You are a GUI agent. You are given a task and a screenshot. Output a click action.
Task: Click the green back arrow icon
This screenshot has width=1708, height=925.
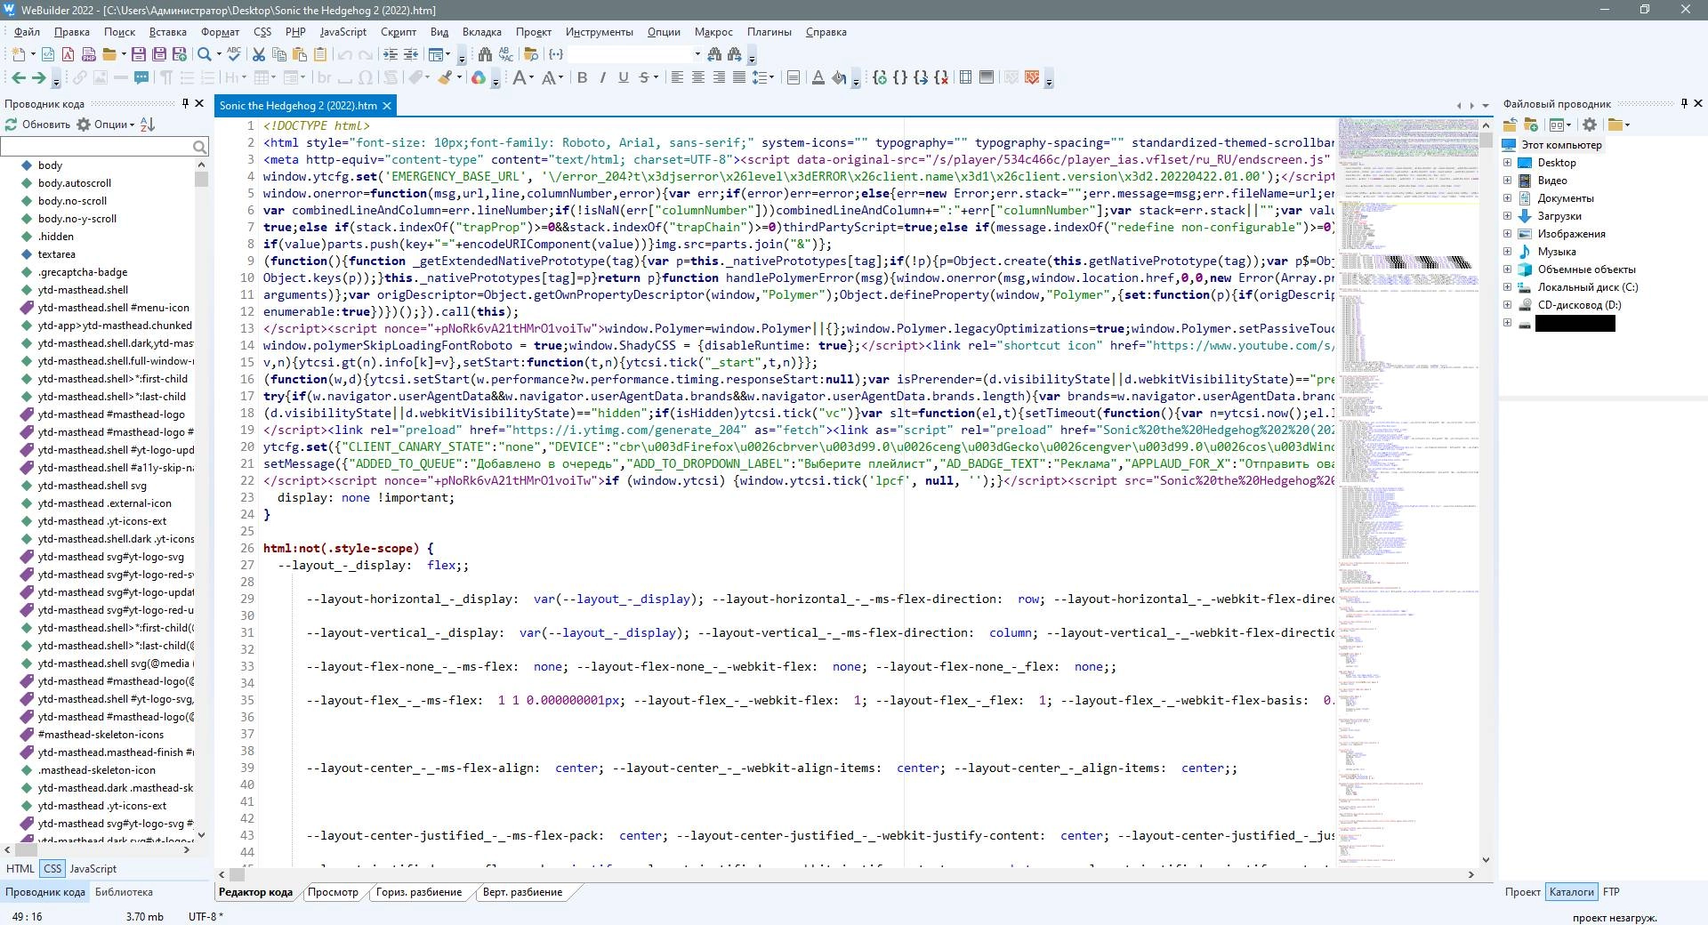tap(18, 77)
